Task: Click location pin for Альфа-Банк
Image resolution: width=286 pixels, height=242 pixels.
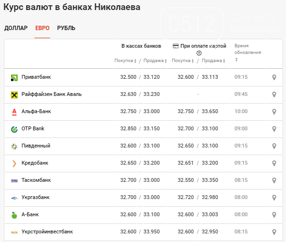Action: [x=274, y=112]
